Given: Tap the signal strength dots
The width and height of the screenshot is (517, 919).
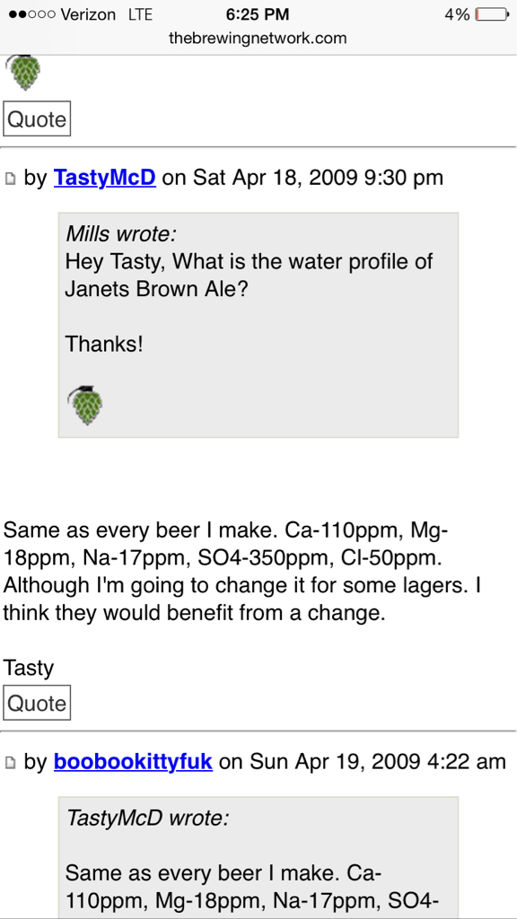Looking at the screenshot, I should pyautogui.click(x=31, y=14).
